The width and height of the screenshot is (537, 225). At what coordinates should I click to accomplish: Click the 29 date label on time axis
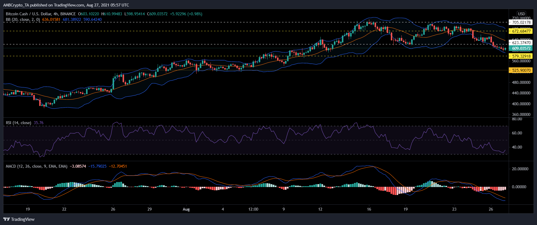[150, 209]
